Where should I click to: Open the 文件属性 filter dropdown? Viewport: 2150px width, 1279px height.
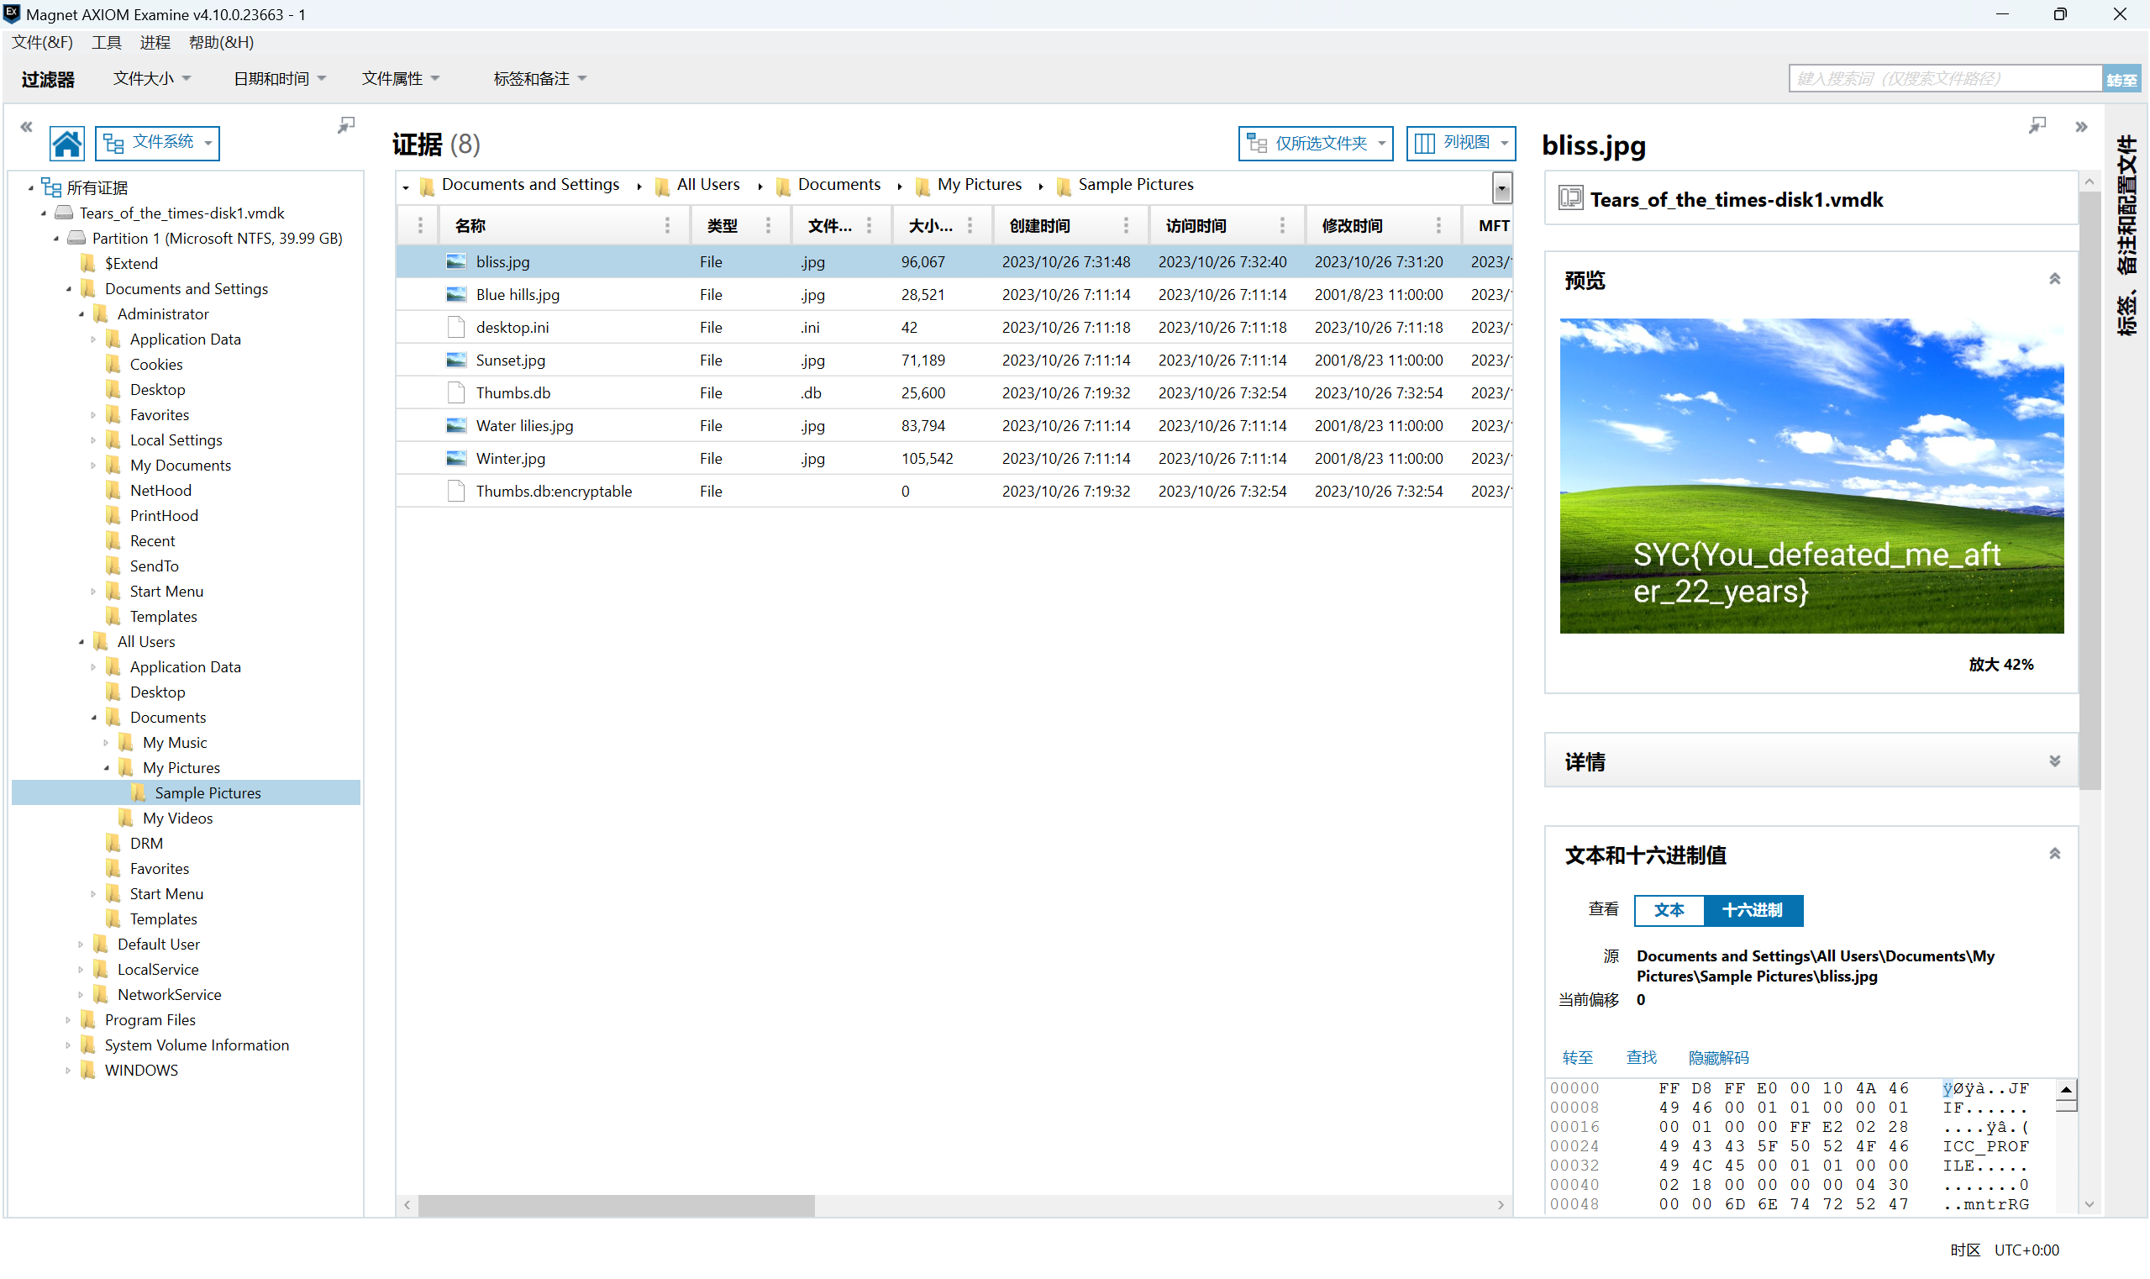pyautogui.click(x=401, y=78)
